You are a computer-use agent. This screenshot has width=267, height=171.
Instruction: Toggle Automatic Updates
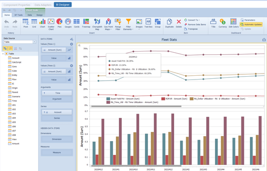[251, 25]
